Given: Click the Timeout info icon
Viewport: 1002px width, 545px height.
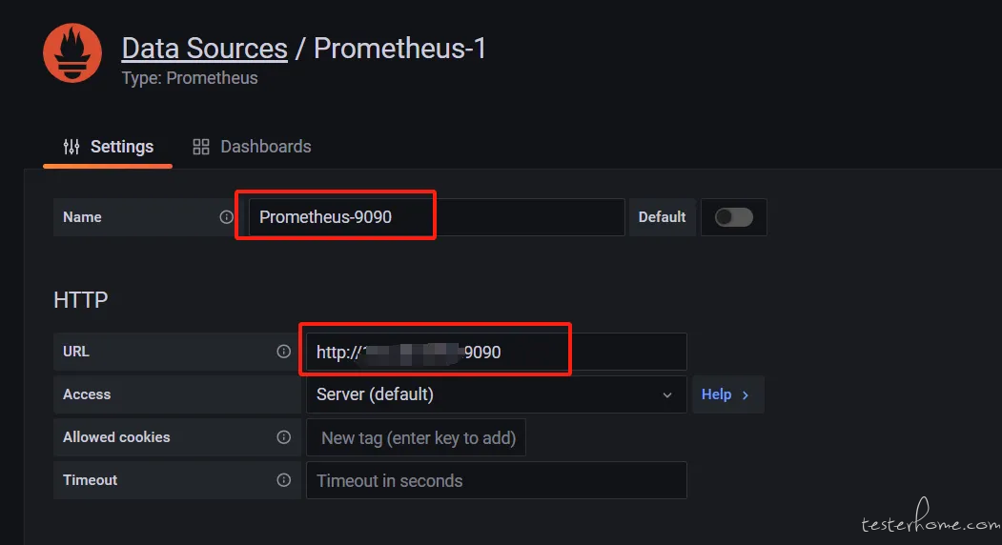Looking at the screenshot, I should click(284, 480).
